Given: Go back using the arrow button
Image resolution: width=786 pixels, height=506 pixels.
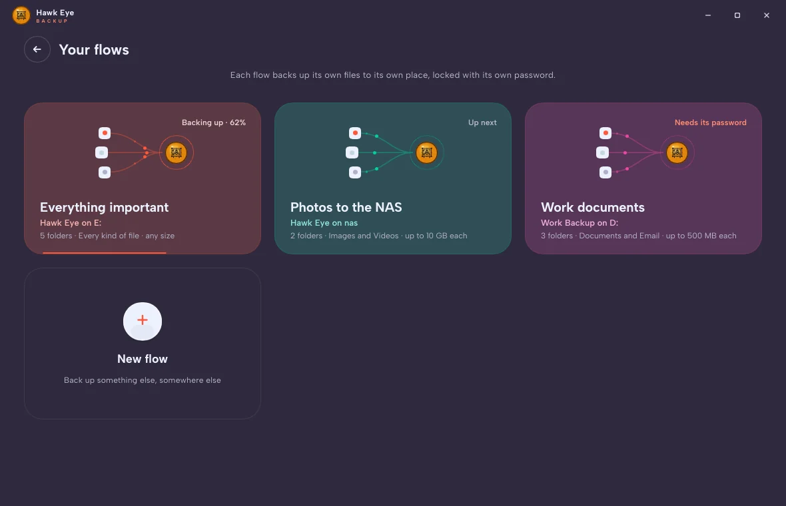Looking at the screenshot, I should click(37, 49).
